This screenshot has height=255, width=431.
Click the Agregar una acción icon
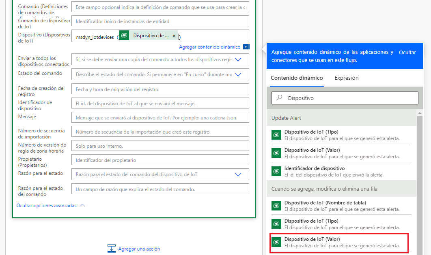click(x=111, y=249)
